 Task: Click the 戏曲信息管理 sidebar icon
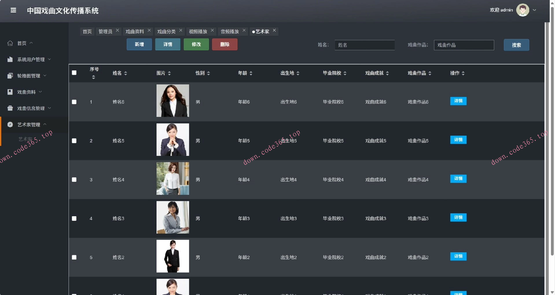click(10, 108)
